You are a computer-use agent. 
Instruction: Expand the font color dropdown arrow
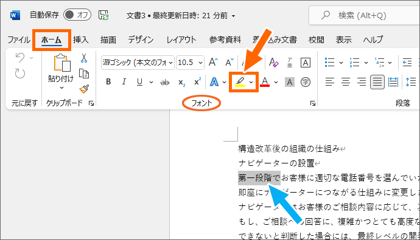point(276,82)
